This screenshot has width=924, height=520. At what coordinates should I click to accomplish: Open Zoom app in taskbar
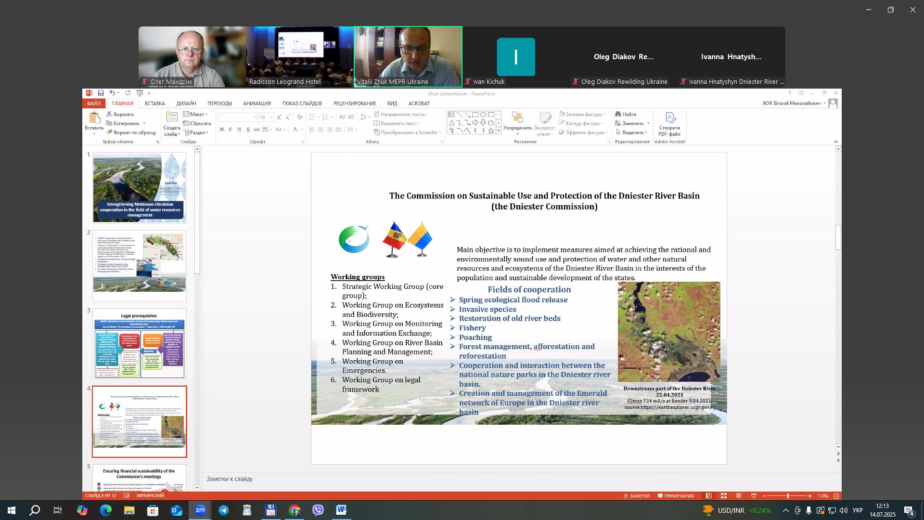[200, 510]
